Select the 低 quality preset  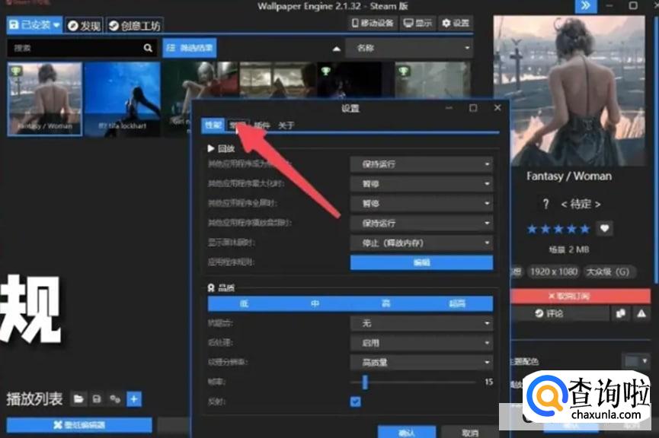244,303
